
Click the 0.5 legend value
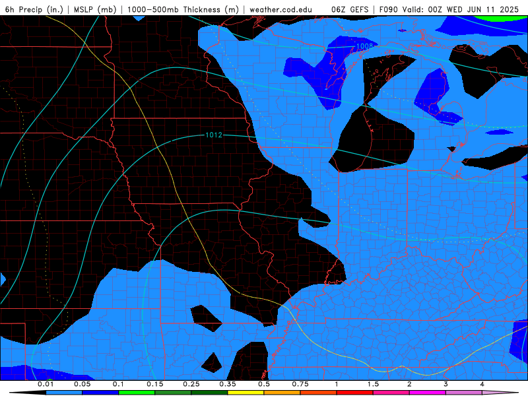pyautogui.click(x=264, y=384)
